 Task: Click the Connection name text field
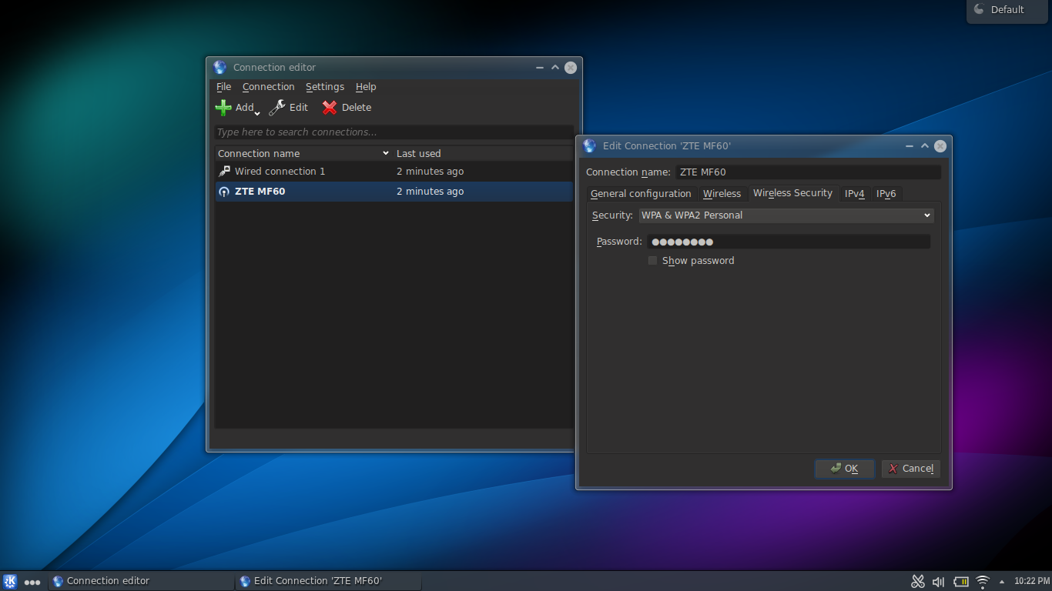coord(808,172)
